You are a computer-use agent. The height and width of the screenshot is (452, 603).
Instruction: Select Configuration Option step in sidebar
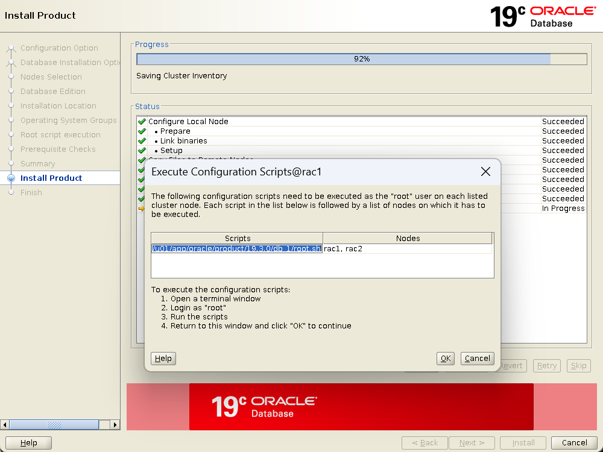pyautogui.click(x=59, y=48)
